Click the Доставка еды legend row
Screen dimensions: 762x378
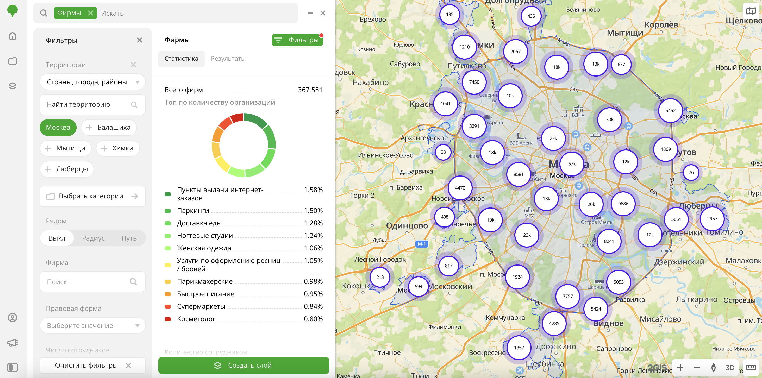pyautogui.click(x=243, y=223)
